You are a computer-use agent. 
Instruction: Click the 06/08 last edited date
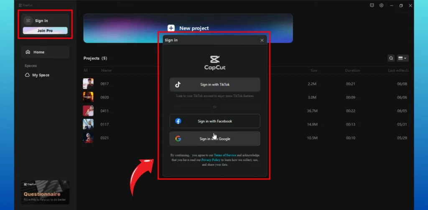(402, 84)
